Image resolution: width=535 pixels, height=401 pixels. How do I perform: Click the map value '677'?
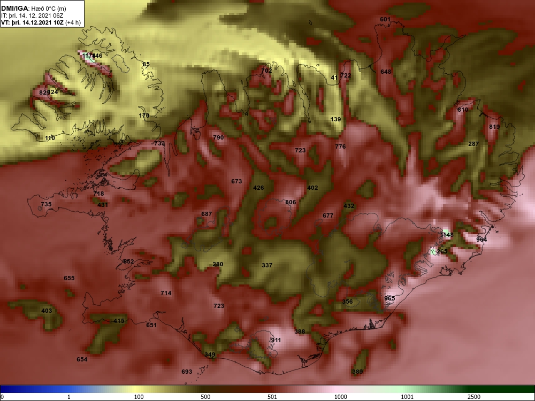(x=328, y=215)
